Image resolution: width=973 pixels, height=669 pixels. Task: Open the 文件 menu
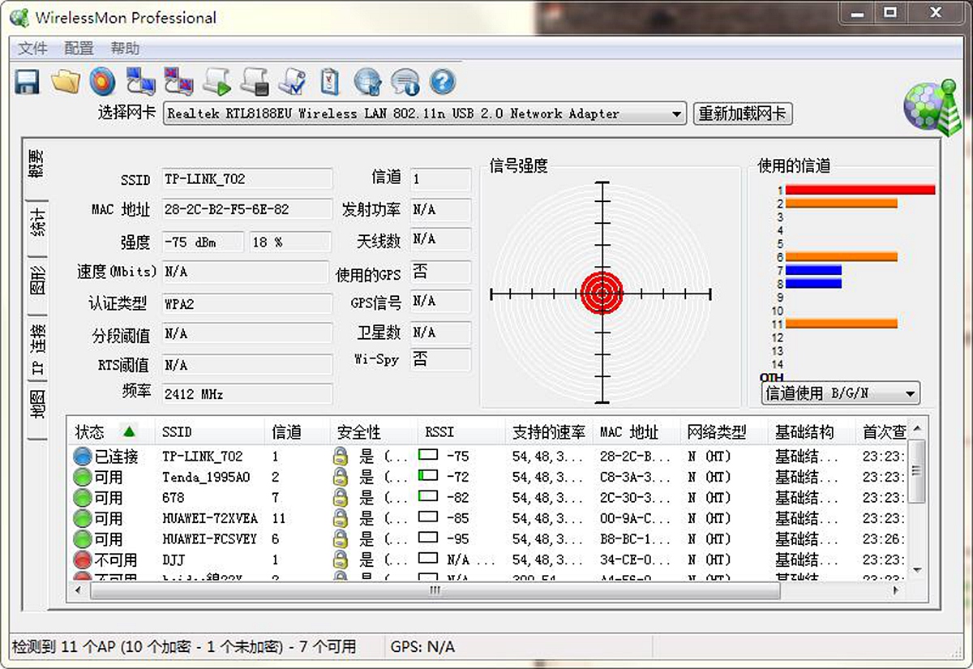[31, 48]
